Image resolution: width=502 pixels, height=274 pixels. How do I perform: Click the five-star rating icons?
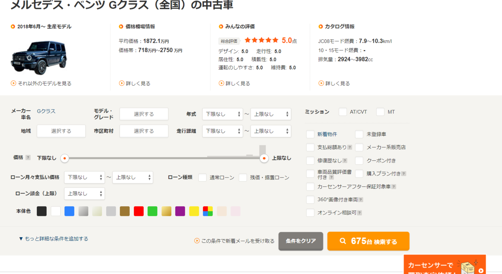pyautogui.click(x=261, y=40)
